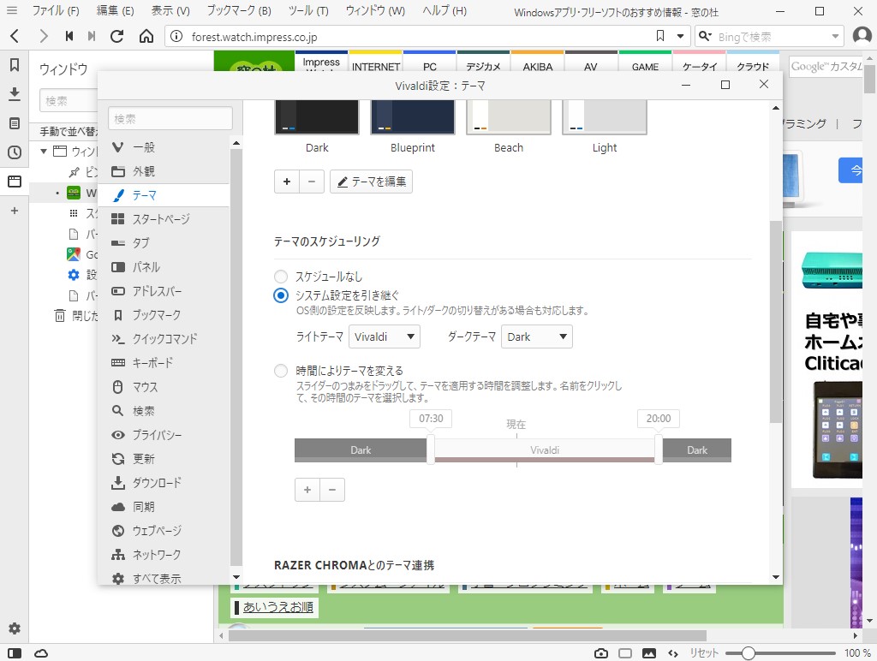The width and height of the screenshot is (877, 661).
Task: Collapse the ウィンドウ tree node in the panel
Action: tap(44, 152)
